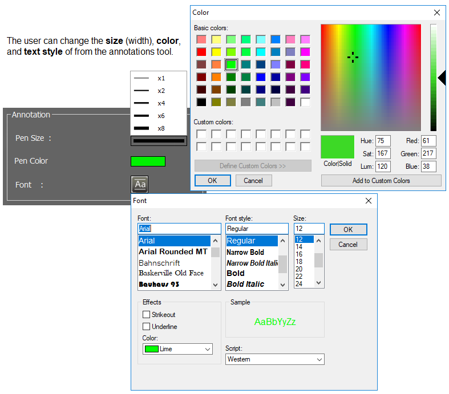The height and width of the screenshot is (394, 449).
Task: Enable the Strikeout checkbox
Action: [147, 315]
